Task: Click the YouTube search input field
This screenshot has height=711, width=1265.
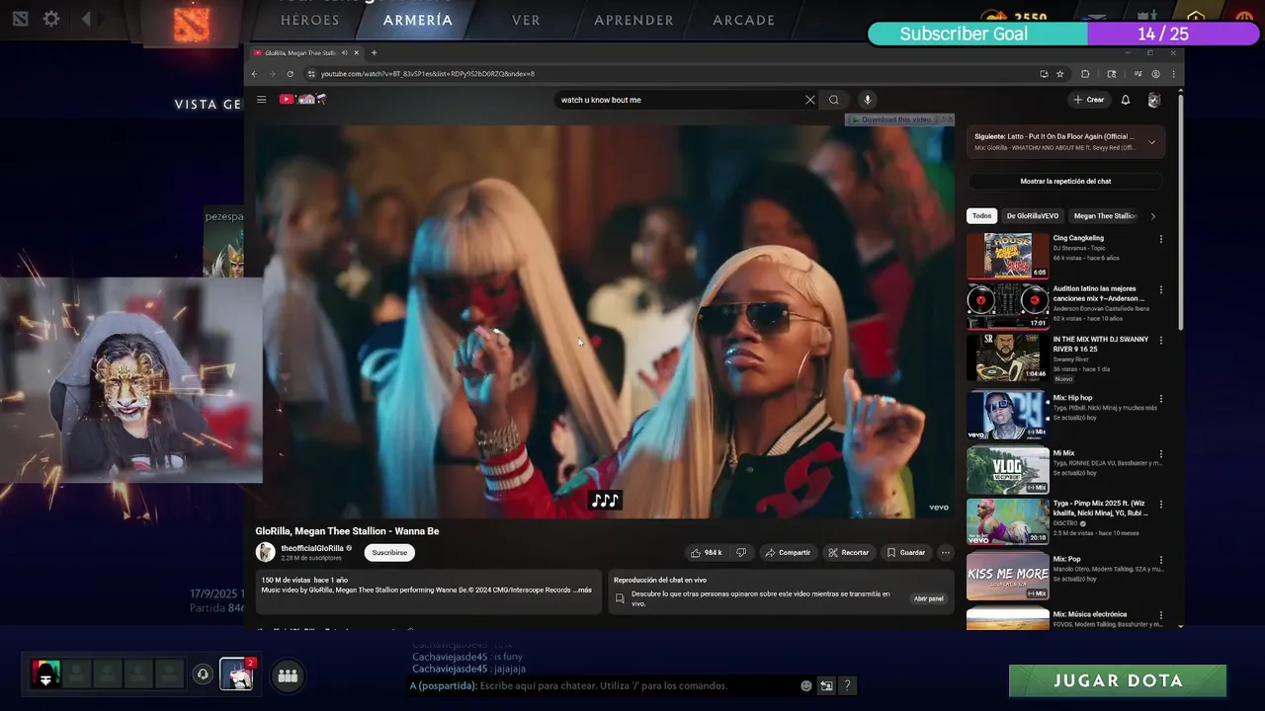Action: [680, 100]
